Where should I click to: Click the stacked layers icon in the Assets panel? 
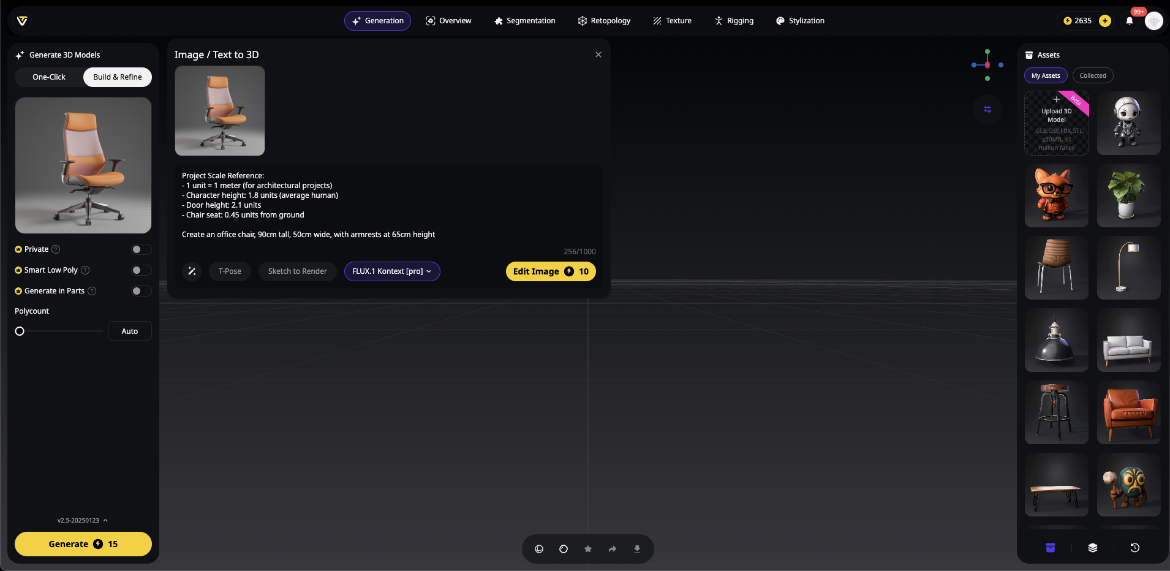[1093, 548]
